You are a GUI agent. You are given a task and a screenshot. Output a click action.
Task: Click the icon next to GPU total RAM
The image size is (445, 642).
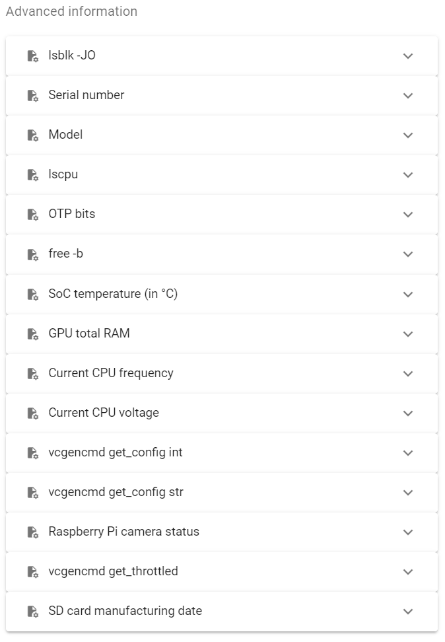point(33,334)
